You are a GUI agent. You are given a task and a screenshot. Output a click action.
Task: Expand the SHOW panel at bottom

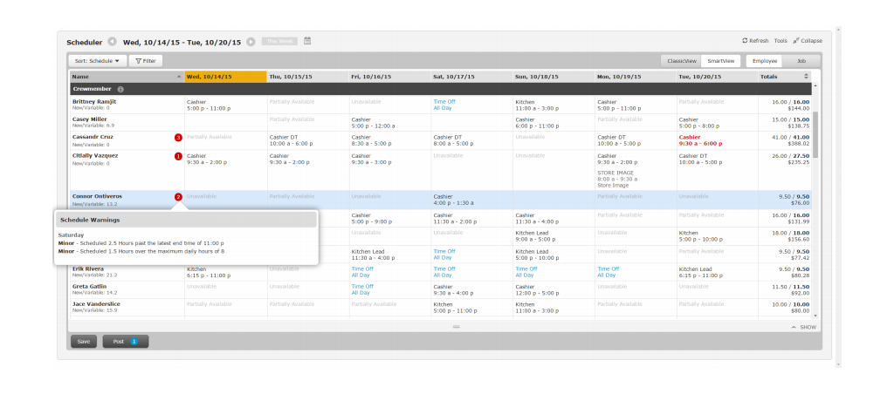coord(803,327)
